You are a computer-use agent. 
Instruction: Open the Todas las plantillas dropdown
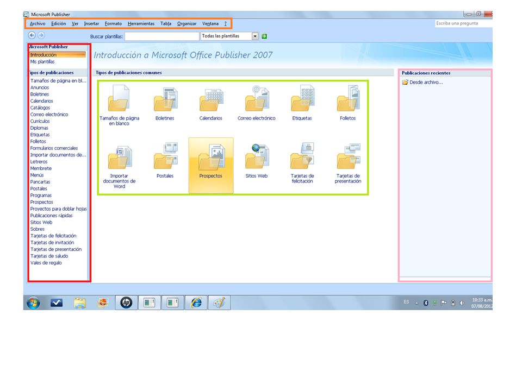[x=255, y=36]
